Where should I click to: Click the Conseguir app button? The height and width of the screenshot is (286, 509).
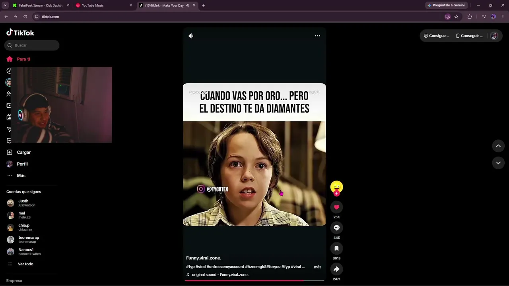(469, 36)
